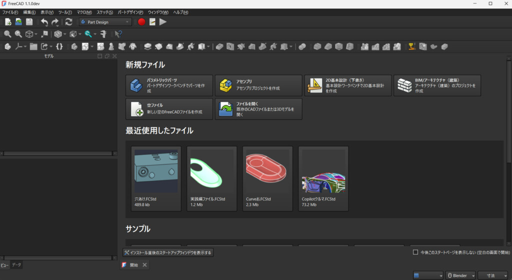The width and height of the screenshot is (512, 280).
Task: Open recent file Curveお.FCStd
Action: pyautogui.click(x=268, y=178)
